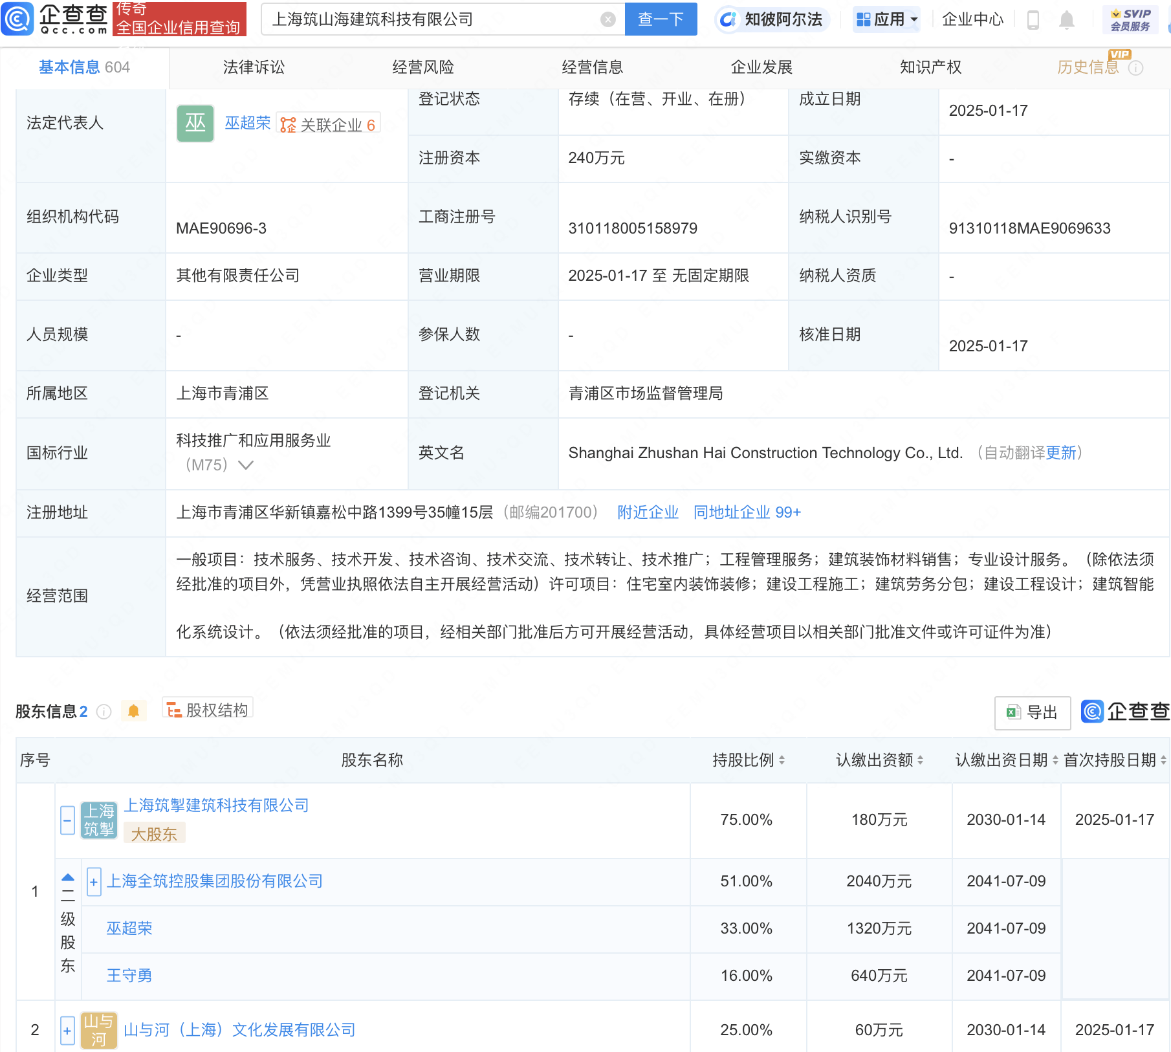Switch to 知识产权 tab

pyautogui.click(x=930, y=67)
